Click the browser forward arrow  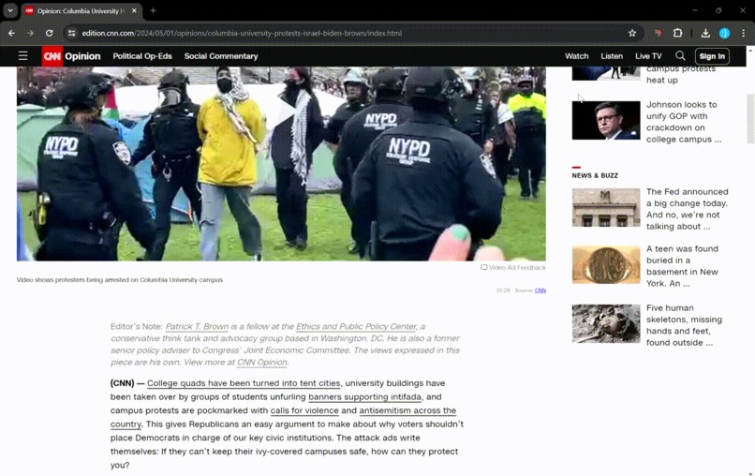coord(30,33)
